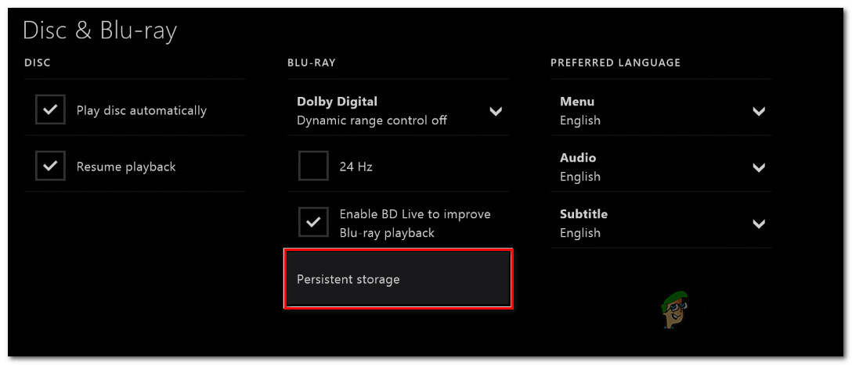Click the bold "Subtitle" option label

click(x=583, y=214)
